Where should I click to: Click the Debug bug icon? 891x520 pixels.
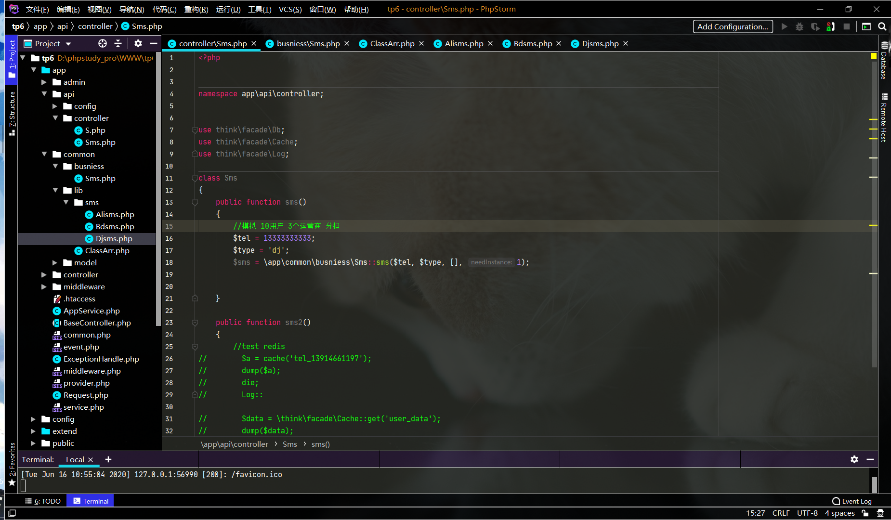[799, 26]
